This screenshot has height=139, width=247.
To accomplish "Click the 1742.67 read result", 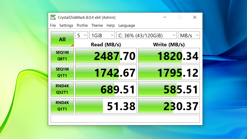I will tap(106, 72).
